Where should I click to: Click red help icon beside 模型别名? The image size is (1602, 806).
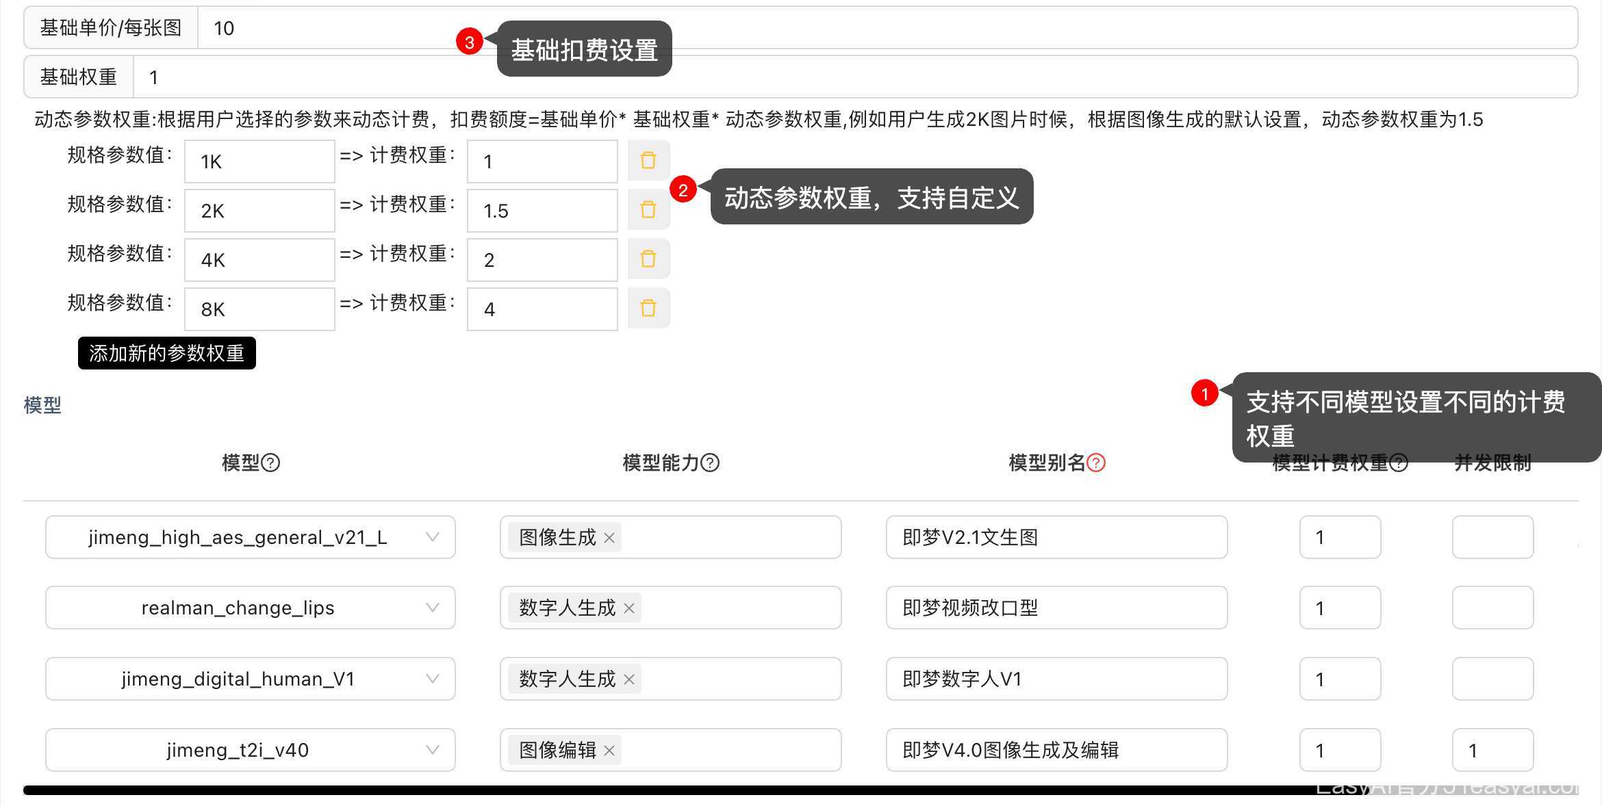1096,463
